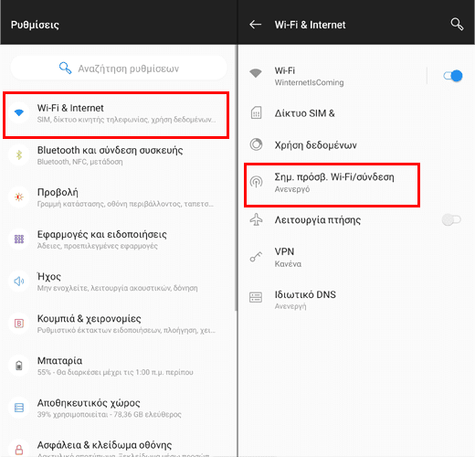Tap the battery icon beside Μπαταρία

[19, 365]
